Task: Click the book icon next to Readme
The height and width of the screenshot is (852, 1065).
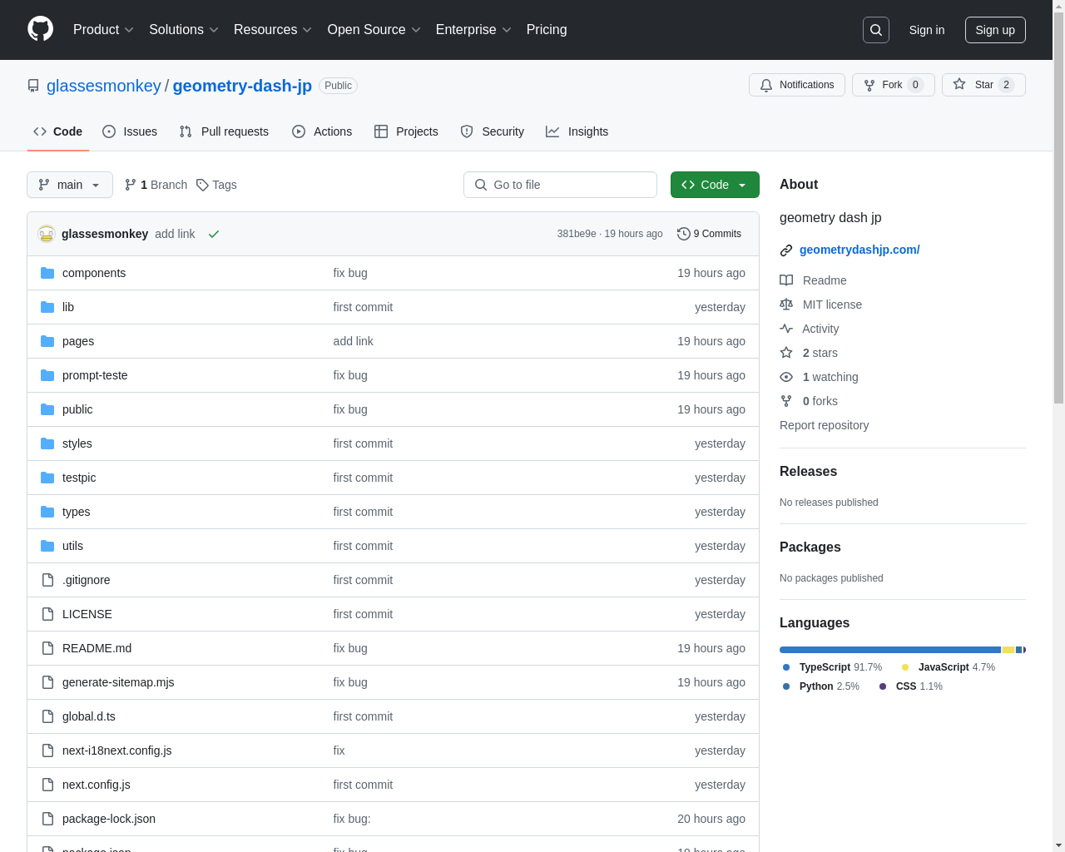Action: [786, 280]
